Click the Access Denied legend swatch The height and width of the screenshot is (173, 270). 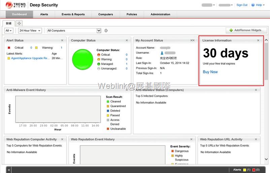108,120
